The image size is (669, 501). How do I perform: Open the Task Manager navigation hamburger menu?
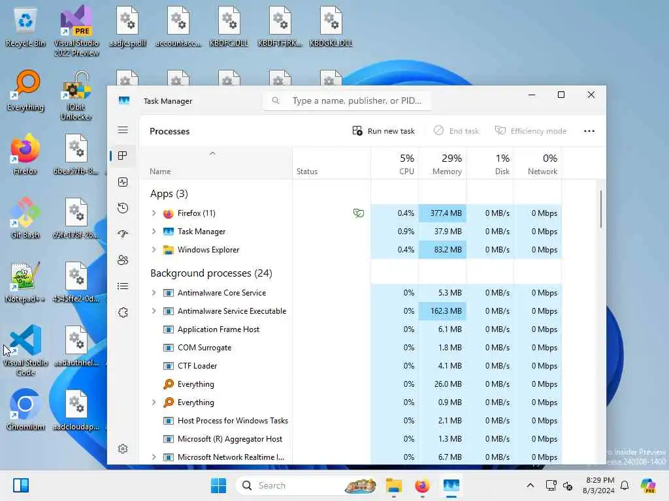click(x=123, y=130)
